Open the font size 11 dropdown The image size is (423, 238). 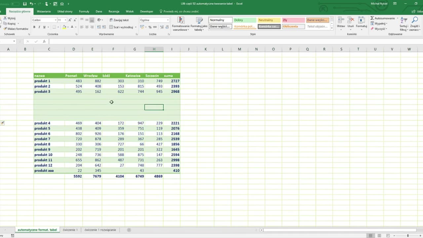65,20
